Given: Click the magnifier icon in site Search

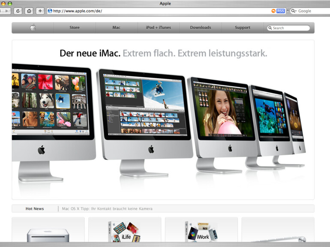Looking at the screenshot, I should click(270, 28).
